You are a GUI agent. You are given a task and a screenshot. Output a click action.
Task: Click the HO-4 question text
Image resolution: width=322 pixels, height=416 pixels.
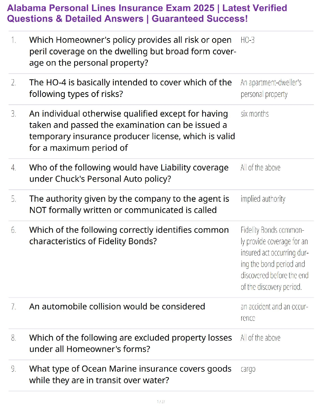point(130,88)
